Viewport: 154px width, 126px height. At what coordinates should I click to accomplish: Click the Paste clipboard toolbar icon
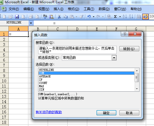[72, 17]
